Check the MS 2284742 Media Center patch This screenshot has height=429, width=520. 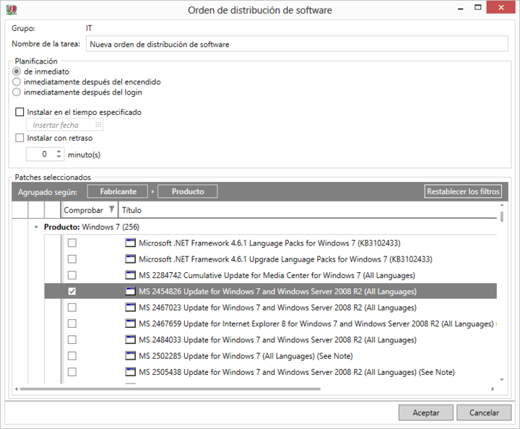pos(72,275)
